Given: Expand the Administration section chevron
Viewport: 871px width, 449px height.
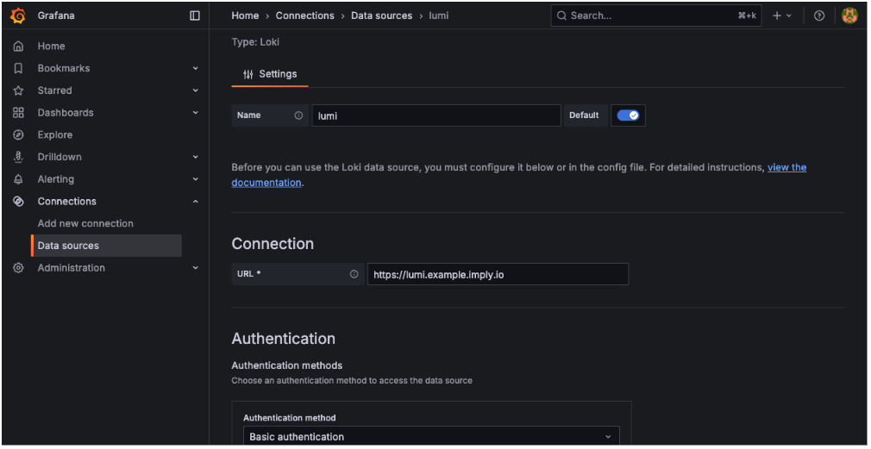Looking at the screenshot, I should [196, 268].
